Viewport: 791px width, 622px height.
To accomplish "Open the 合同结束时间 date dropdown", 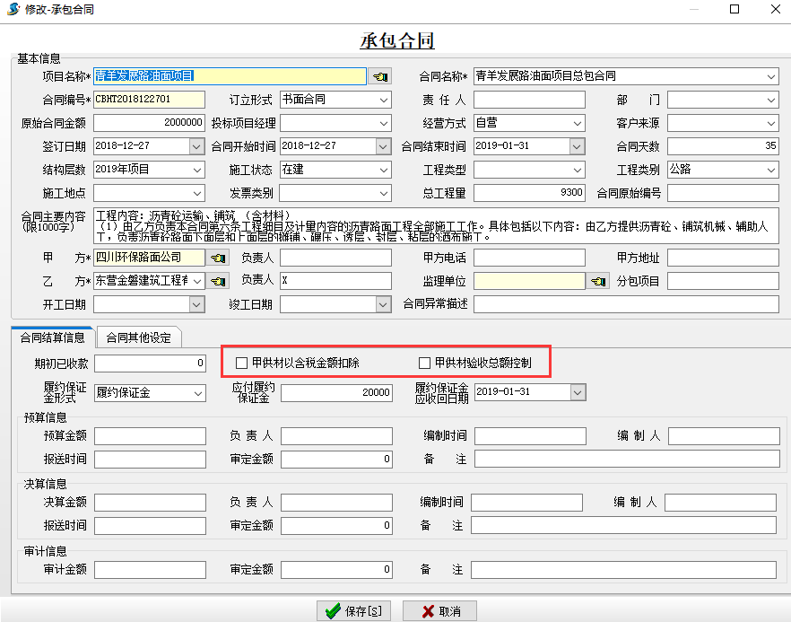I will point(577,146).
